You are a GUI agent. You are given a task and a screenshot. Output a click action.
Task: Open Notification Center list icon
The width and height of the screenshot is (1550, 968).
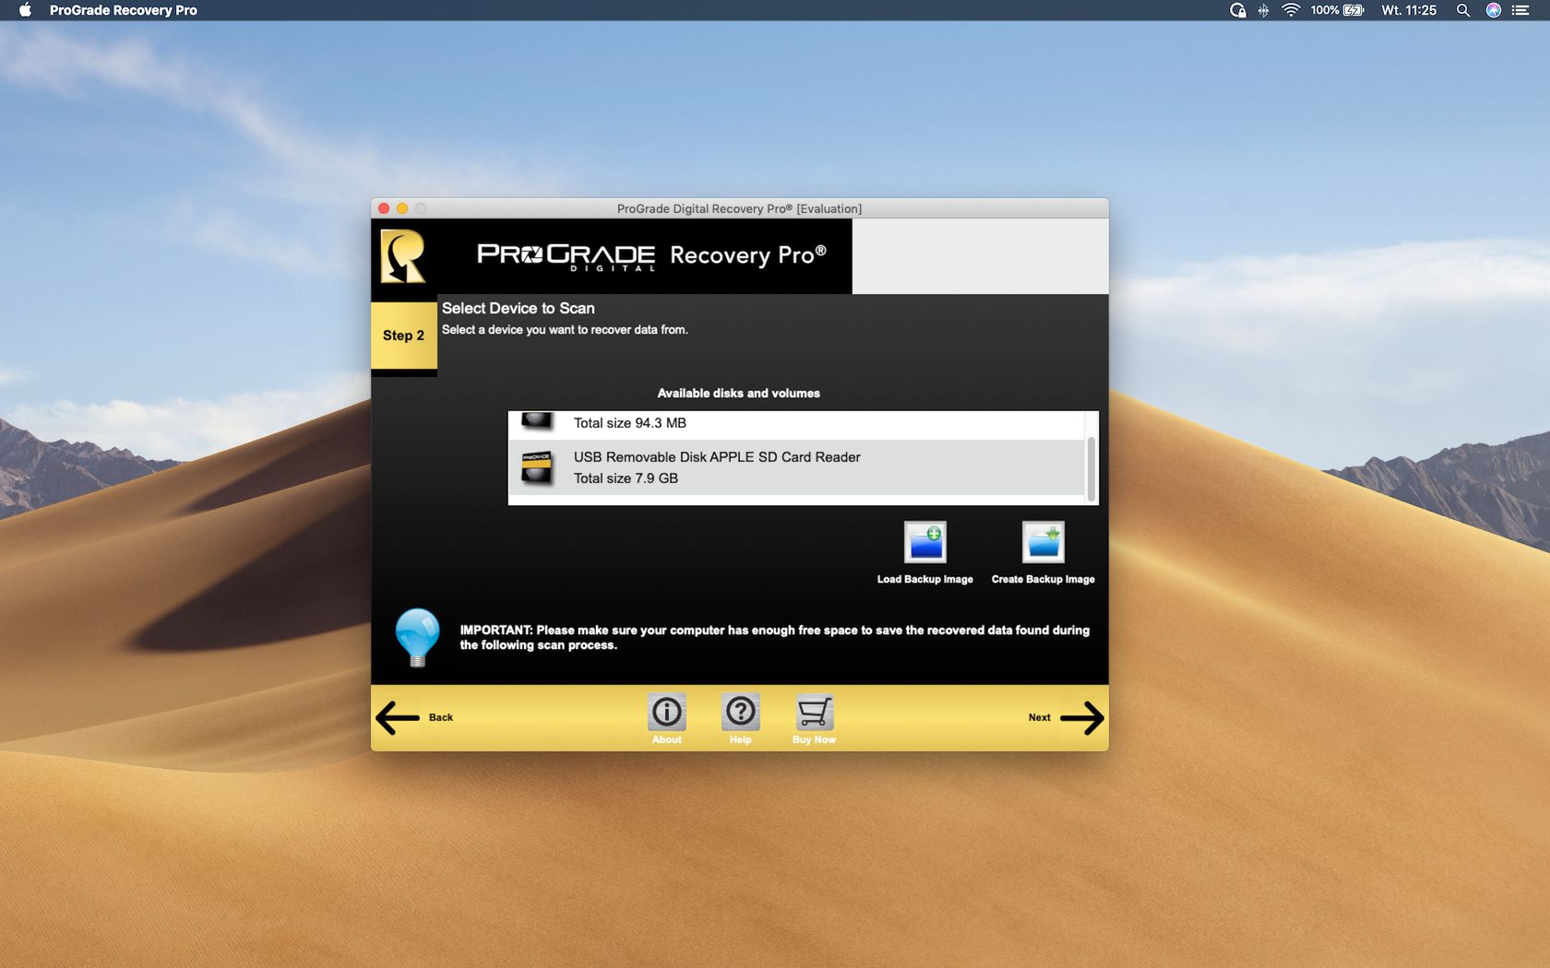[x=1520, y=10]
